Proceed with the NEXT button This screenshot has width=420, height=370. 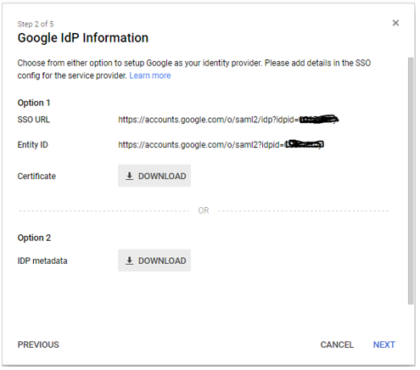[384, 345]
